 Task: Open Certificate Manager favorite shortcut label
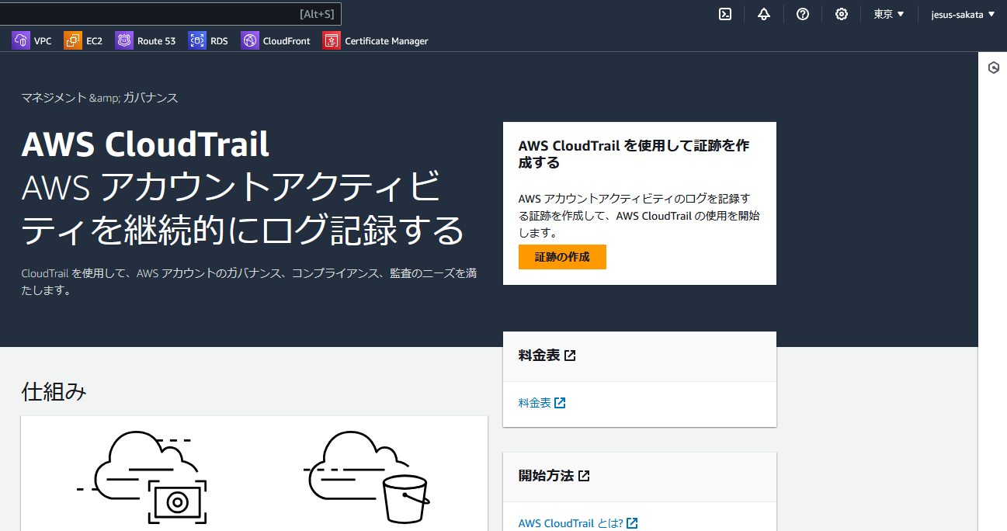click(387, 41)
